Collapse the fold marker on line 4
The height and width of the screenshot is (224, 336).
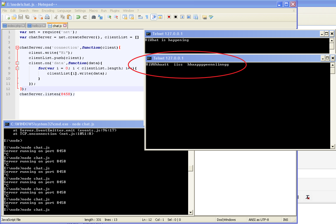click(x=17, y=47)
